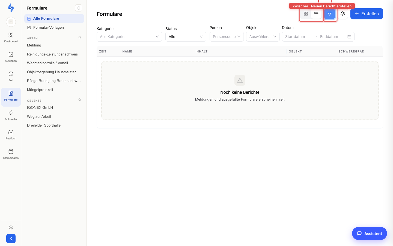The height and width of the screenshot is (246, 393).
Task: Open the Assistent chat
Action: pos(370,233)
